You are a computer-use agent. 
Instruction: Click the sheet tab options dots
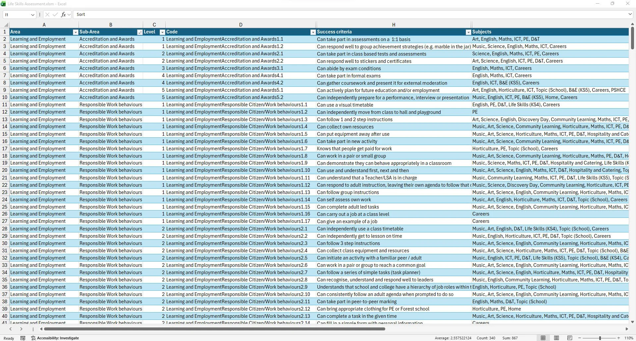[33, 329]
